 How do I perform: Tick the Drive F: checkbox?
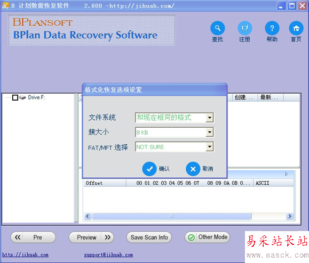(15, 97)
